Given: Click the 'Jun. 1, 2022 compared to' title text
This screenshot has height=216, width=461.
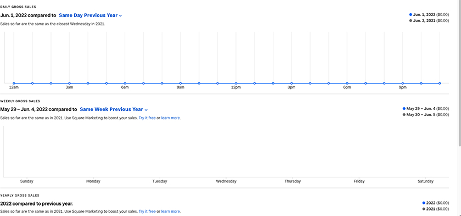Looking at the screenshot, I should pos(28,15).
